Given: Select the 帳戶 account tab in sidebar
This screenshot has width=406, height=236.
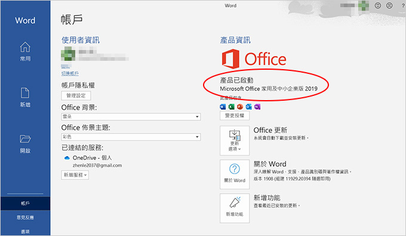Looking at the screenshot, I should coord(25,203).
